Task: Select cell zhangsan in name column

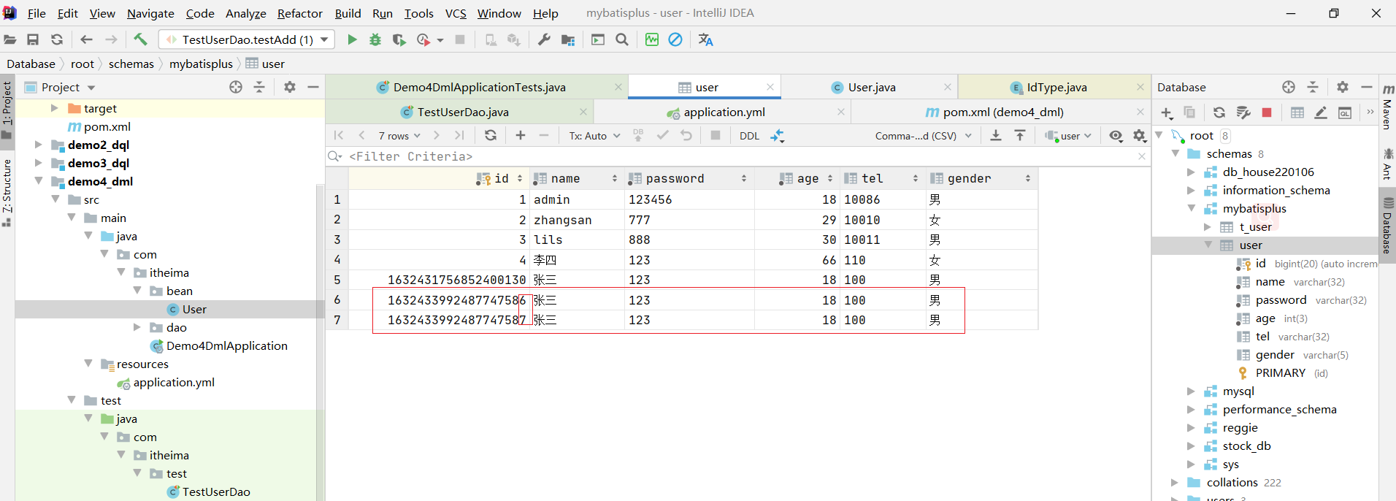Action: [577, 220]
